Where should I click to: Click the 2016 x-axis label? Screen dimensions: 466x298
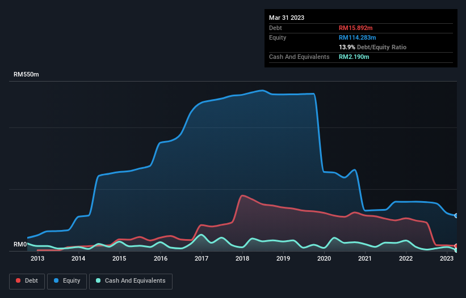point(161,258)
